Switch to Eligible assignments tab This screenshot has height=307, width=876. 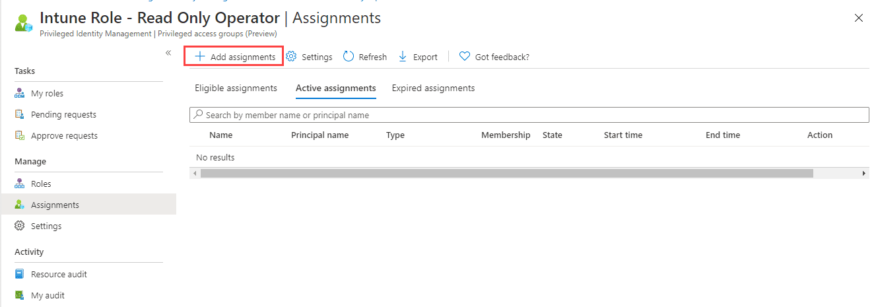[x=236, y=88]
